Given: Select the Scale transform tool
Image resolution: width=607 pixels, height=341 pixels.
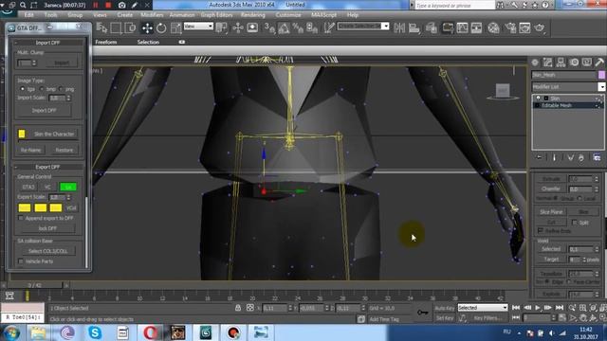Looking at the screenshot, I should tap(176, 27).
